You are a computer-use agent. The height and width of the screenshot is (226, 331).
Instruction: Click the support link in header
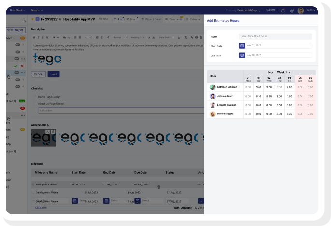pos(271,10)
